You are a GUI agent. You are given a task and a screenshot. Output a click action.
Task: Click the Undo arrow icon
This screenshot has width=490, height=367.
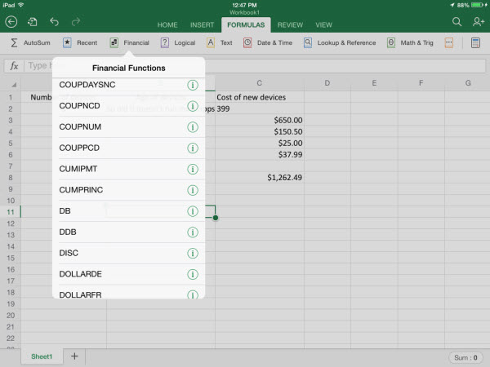[x=55, y=22]
